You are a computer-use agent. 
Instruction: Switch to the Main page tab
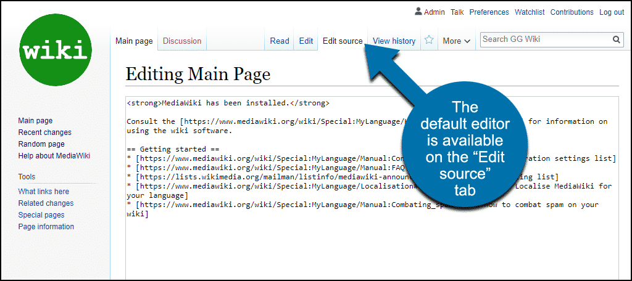click(134, 41)
